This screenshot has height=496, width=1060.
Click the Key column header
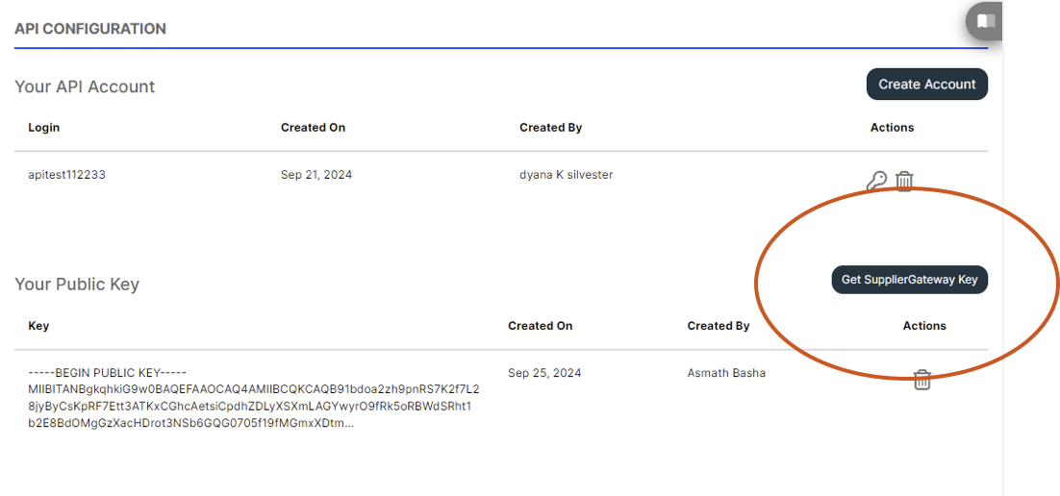[38, 326]
